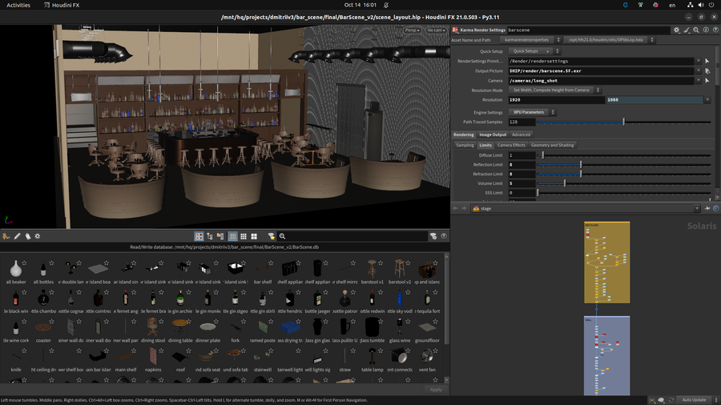The width and height of the screenshot is (721, 405).
Task: Click the file chooser icon beside Output Picture
Action: point(707,70)
